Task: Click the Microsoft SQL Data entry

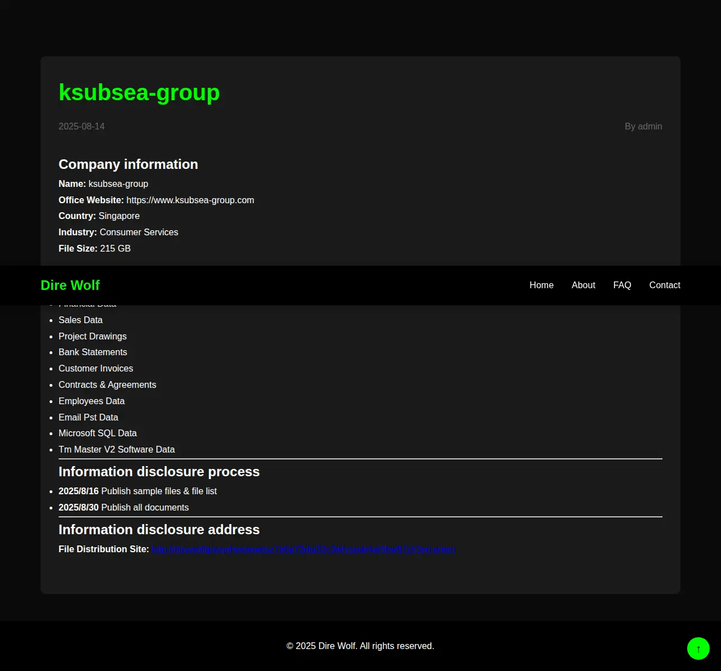Action: click(97, 433)
